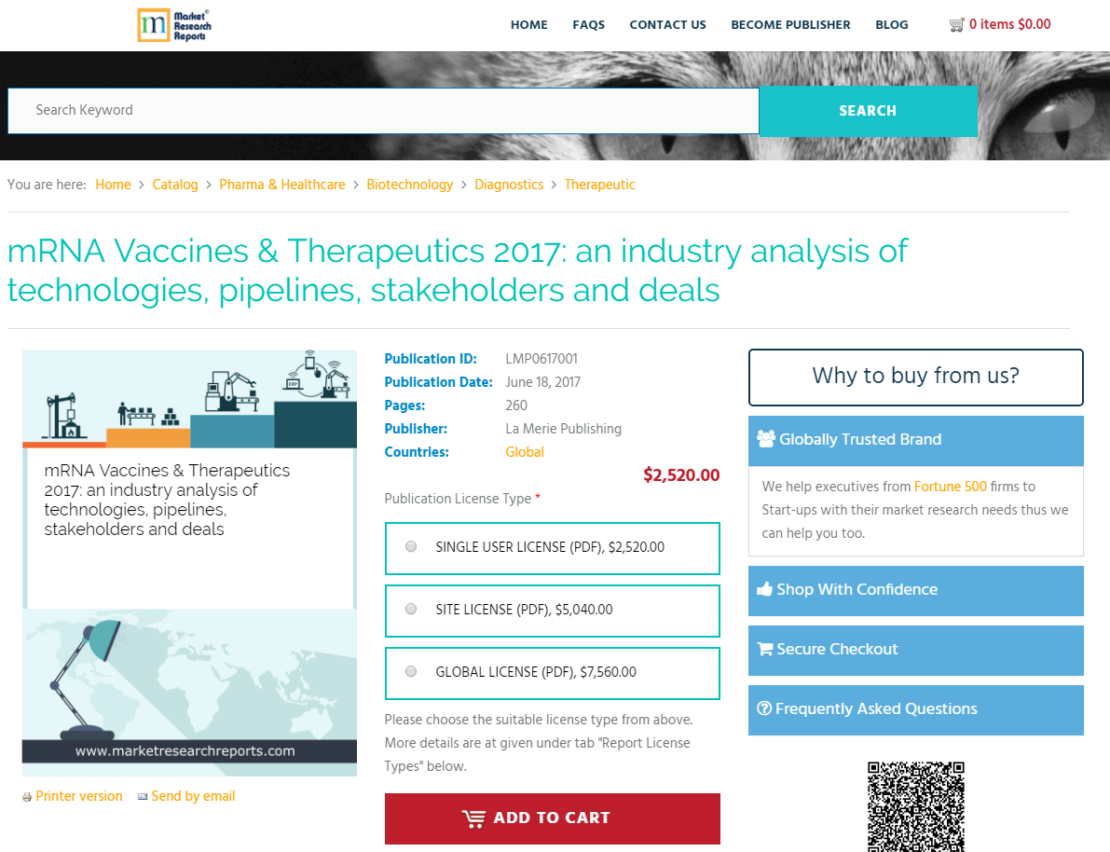Expand Frequently Asked Questions panel

[x=916, y=709]
